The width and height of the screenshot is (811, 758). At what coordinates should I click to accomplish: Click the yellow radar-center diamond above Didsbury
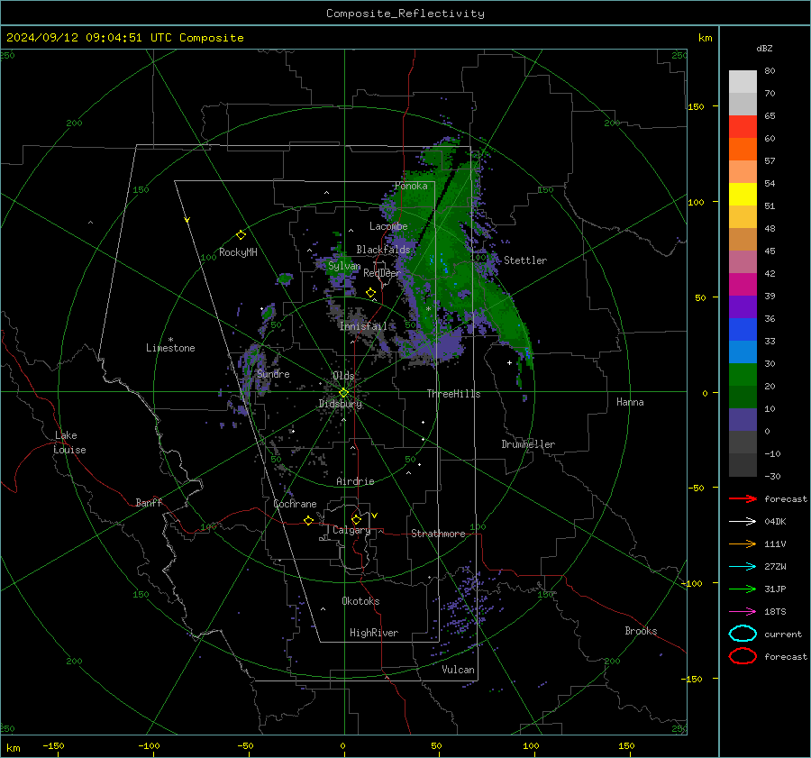click(343, 393)
